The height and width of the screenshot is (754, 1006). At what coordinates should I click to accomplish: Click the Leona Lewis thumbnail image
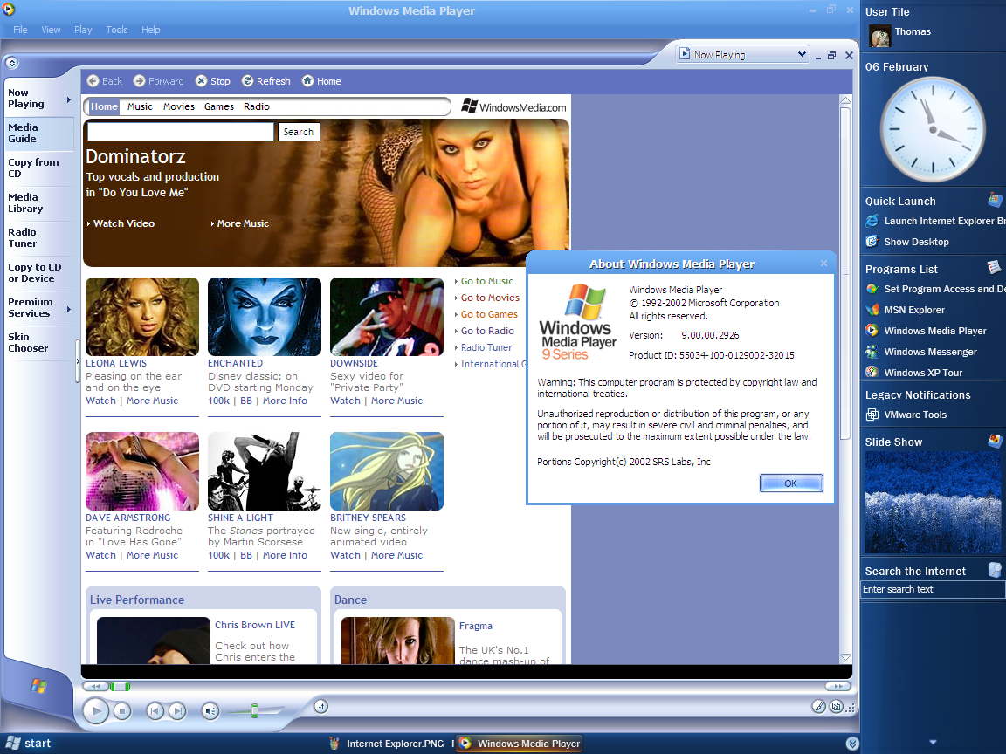142,317
